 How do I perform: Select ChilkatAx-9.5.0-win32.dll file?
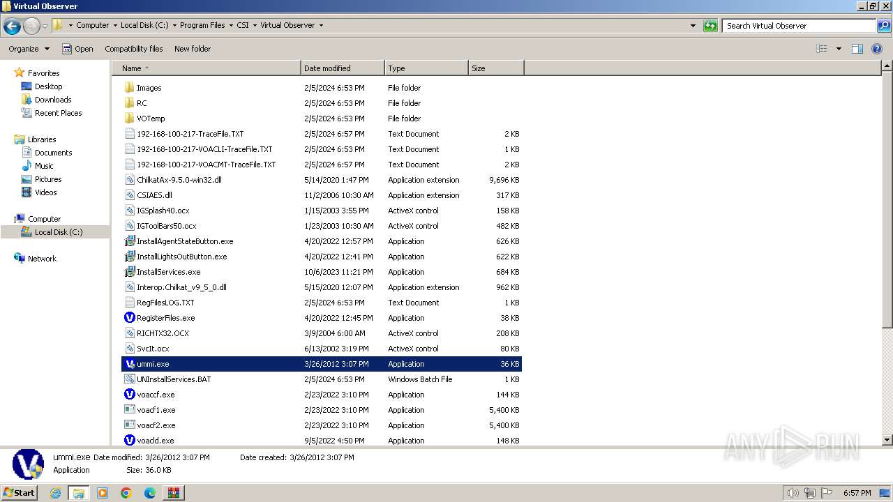click(x=179, y=180)
